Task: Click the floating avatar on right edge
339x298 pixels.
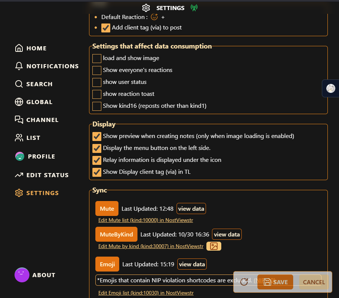Action: point(330,88)
